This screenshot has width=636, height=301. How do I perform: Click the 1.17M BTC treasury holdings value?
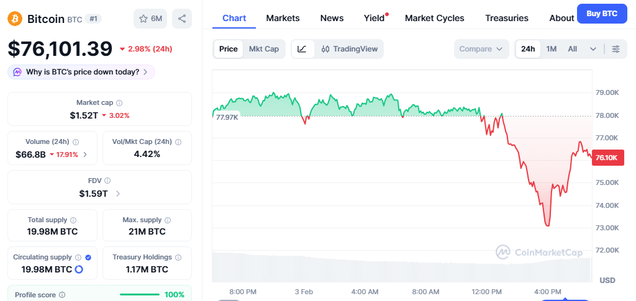147,269
